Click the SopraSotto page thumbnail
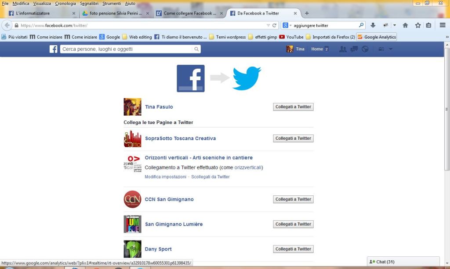This screenshot has width=450, height=269. 132,138
